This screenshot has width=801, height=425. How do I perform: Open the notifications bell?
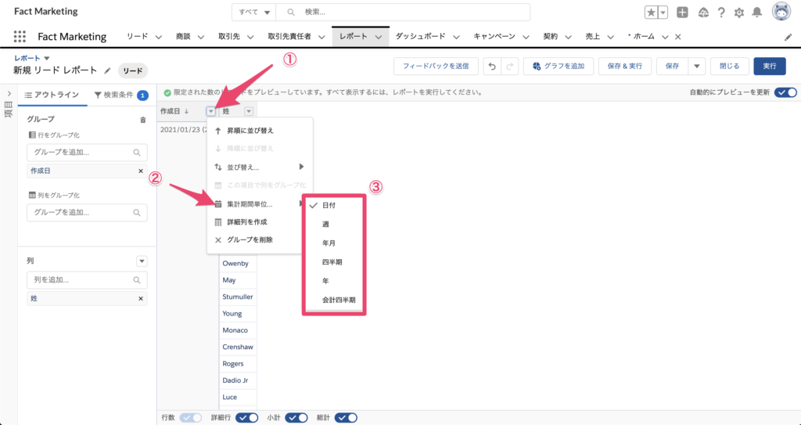[757, 13]
